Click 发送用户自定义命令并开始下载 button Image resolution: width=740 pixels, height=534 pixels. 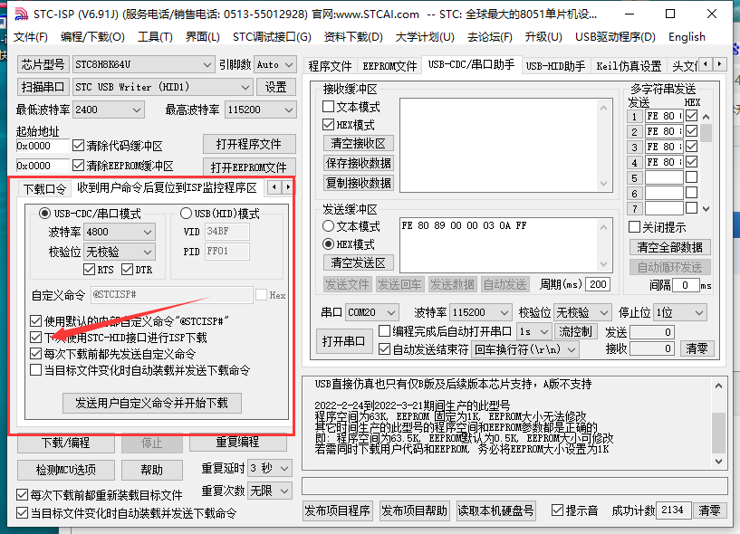(x=152, y=403)
